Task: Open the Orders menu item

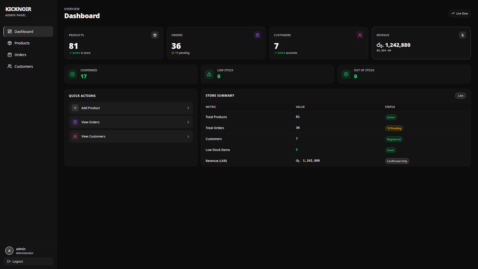Action: [x=28, y=55]
